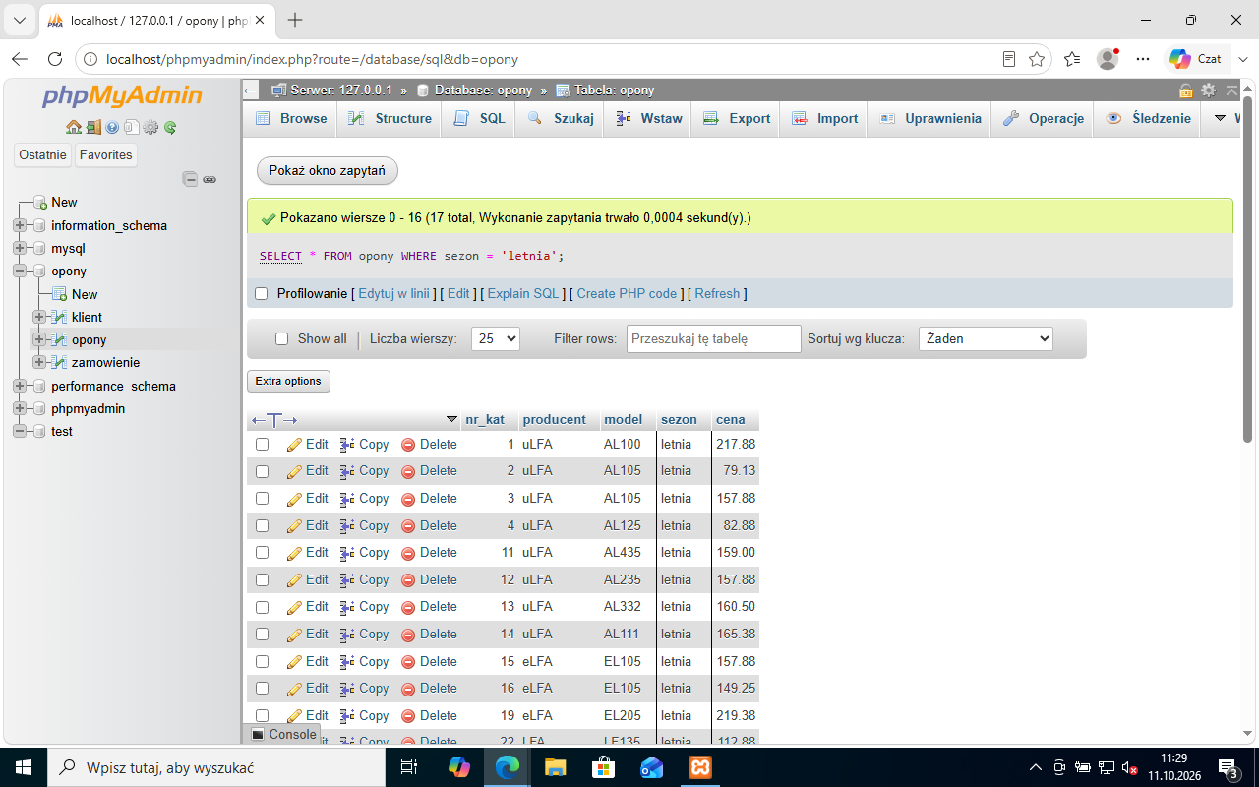Image resolution: width=1259 pixels, height=787 pixels.
Task: Open the Sortuj wg klucza Żaden dropdown
Action: tap(986, 338)
